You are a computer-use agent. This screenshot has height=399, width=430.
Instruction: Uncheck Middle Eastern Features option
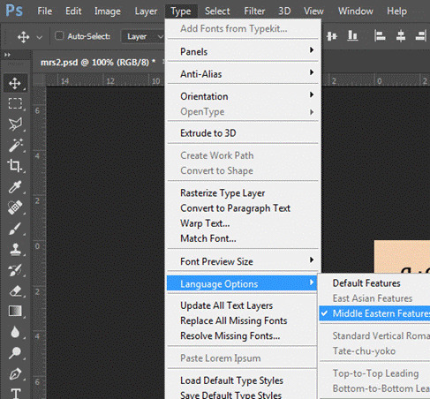tap(374, 313)
